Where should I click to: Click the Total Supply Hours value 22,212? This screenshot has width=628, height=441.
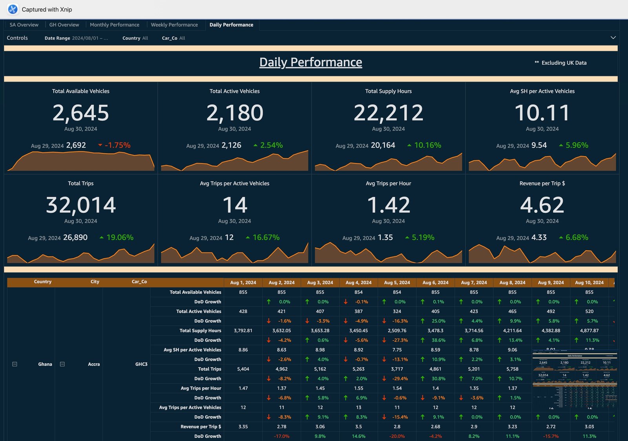click(389, 113)
